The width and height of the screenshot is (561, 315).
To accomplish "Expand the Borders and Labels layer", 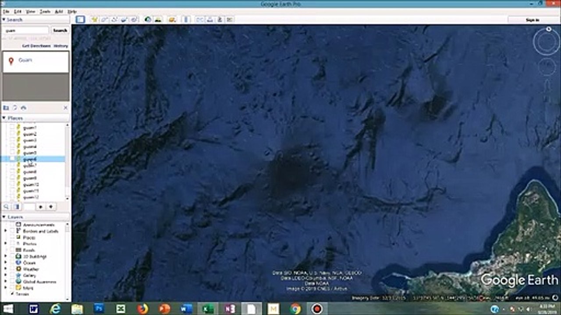I will pos(6,231).
